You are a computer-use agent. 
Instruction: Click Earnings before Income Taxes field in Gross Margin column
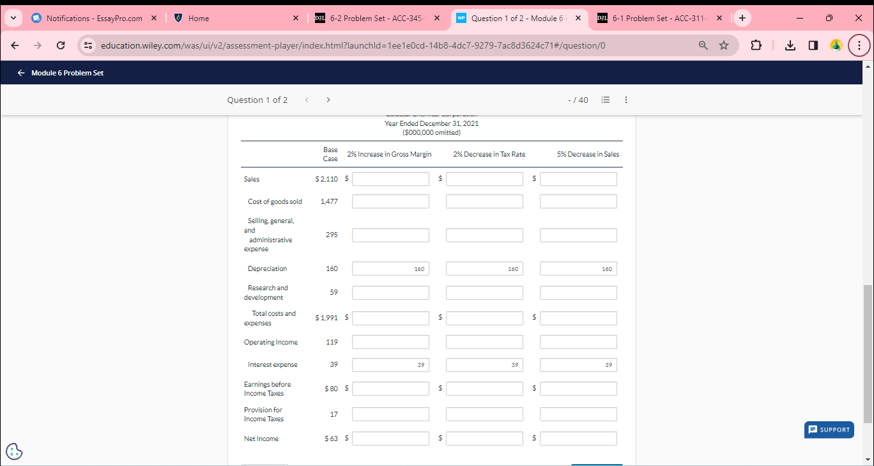click(x=390, y=389)
